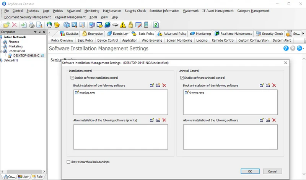
Task: Click the globe with mouse toolbar icon
Action: coord(49,25)
